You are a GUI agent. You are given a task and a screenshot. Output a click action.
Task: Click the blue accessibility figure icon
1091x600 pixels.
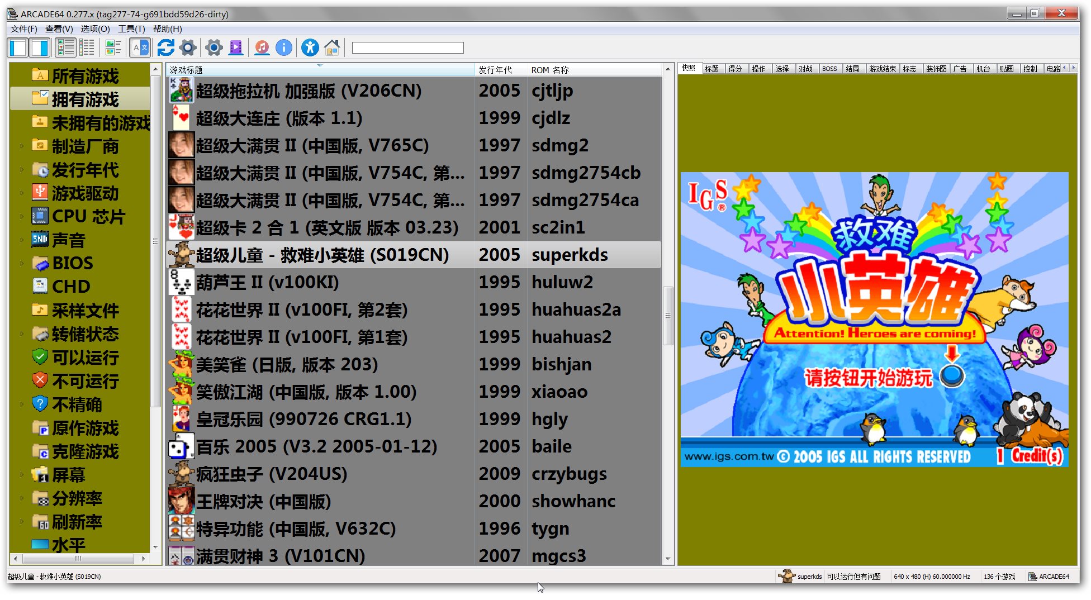pyautogui.click(x=310, y=48)
